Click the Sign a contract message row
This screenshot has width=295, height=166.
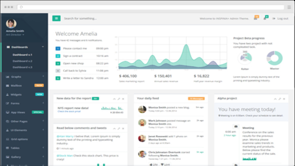click(x=82, y=56)
